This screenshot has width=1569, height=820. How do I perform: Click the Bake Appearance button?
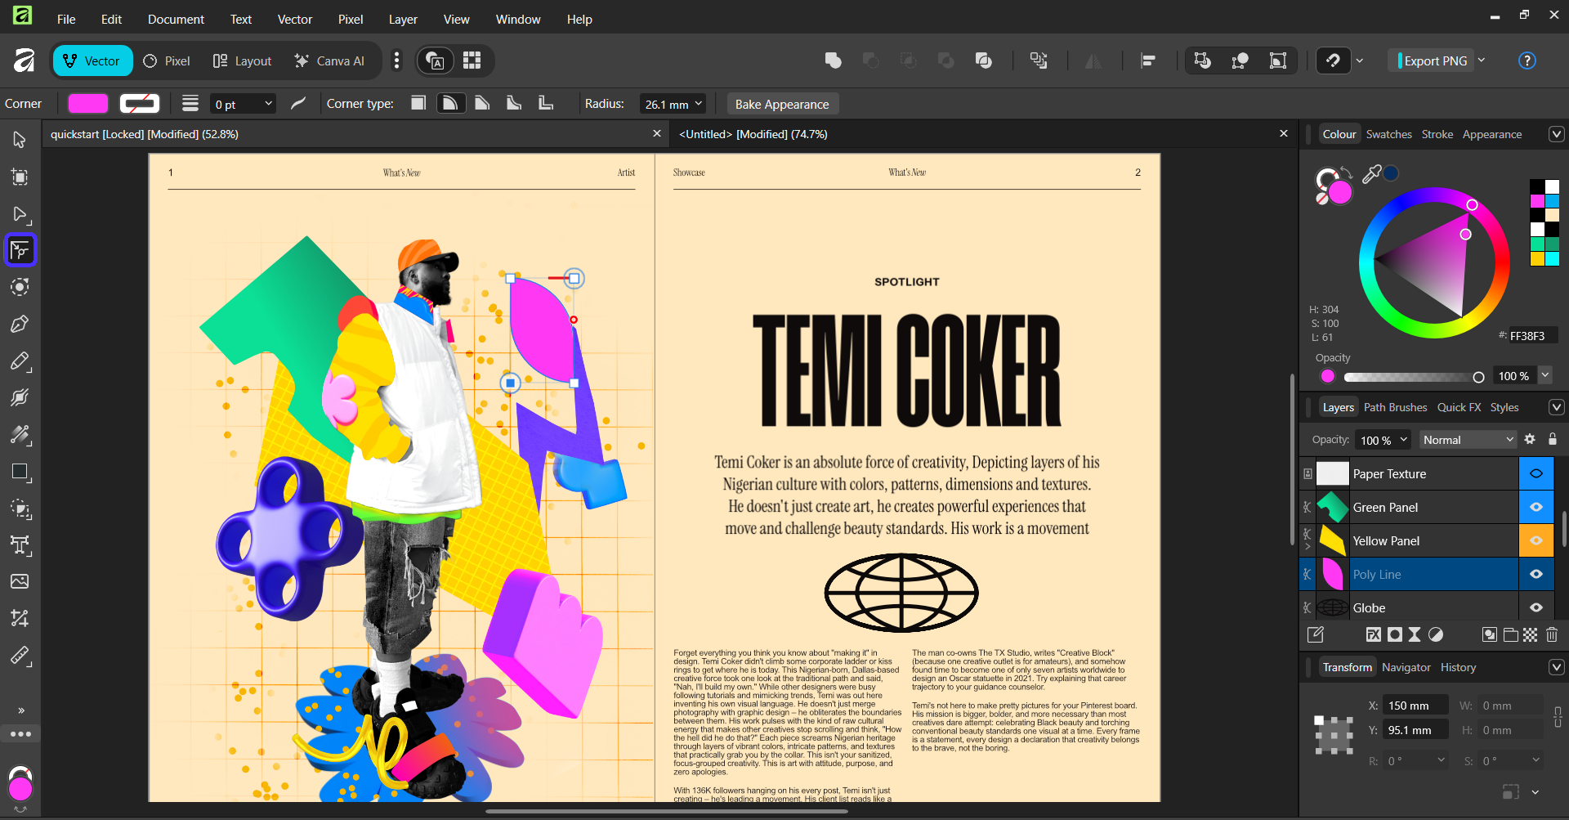[x=781, y=104]
